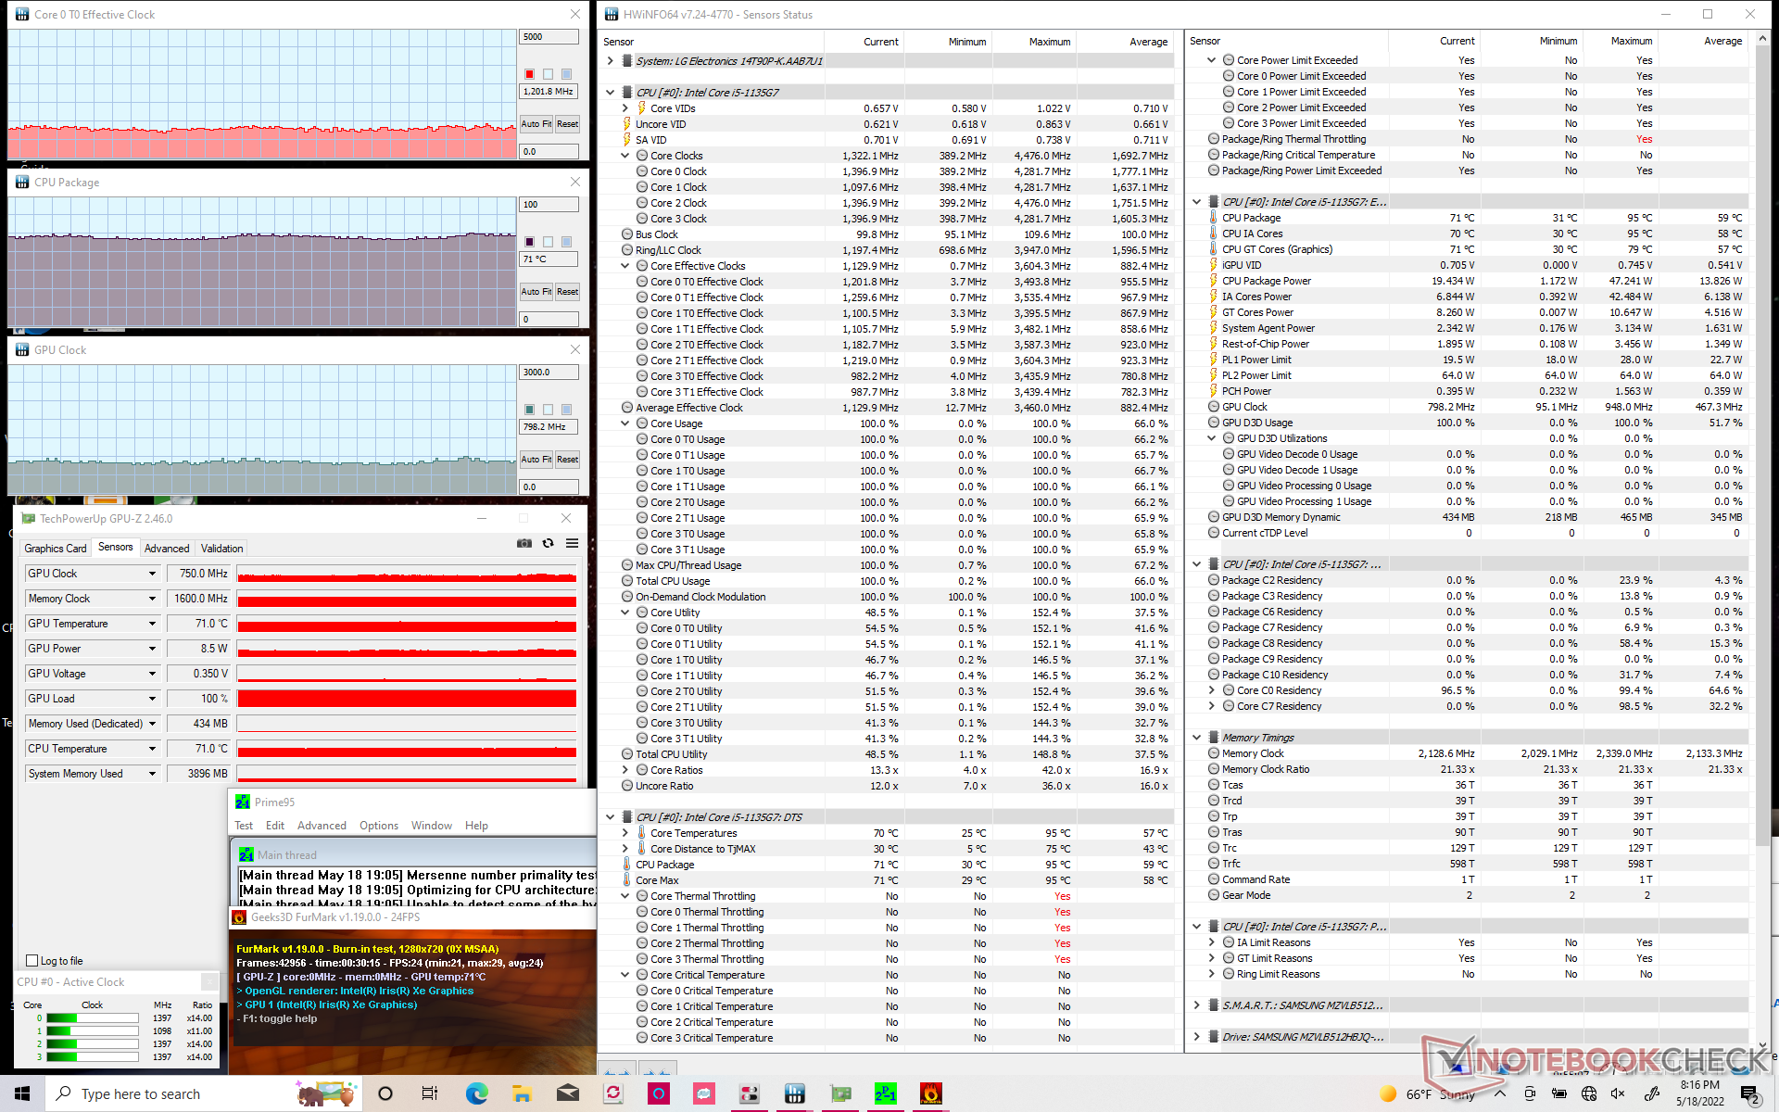1779x1112 pixels.
Task: Toggle red graph box in Core 0 window
Action: point(529,74)
